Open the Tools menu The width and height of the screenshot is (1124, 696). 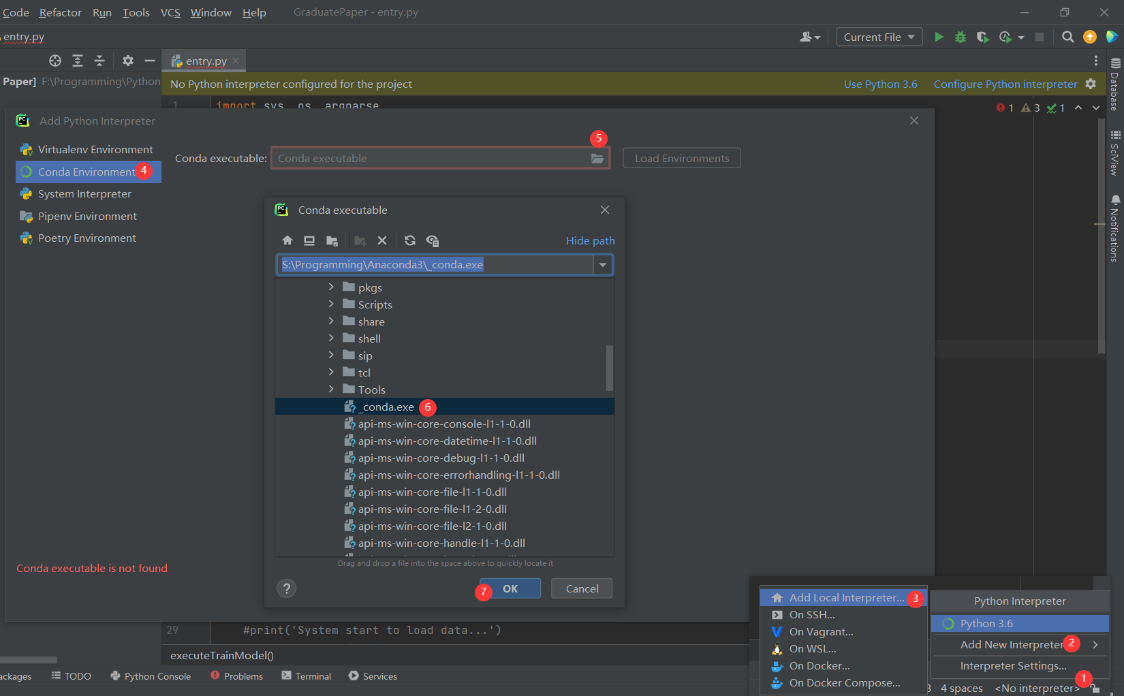click(136, 12)
